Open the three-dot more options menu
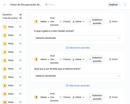130x104 pixels. click(125, 5)
